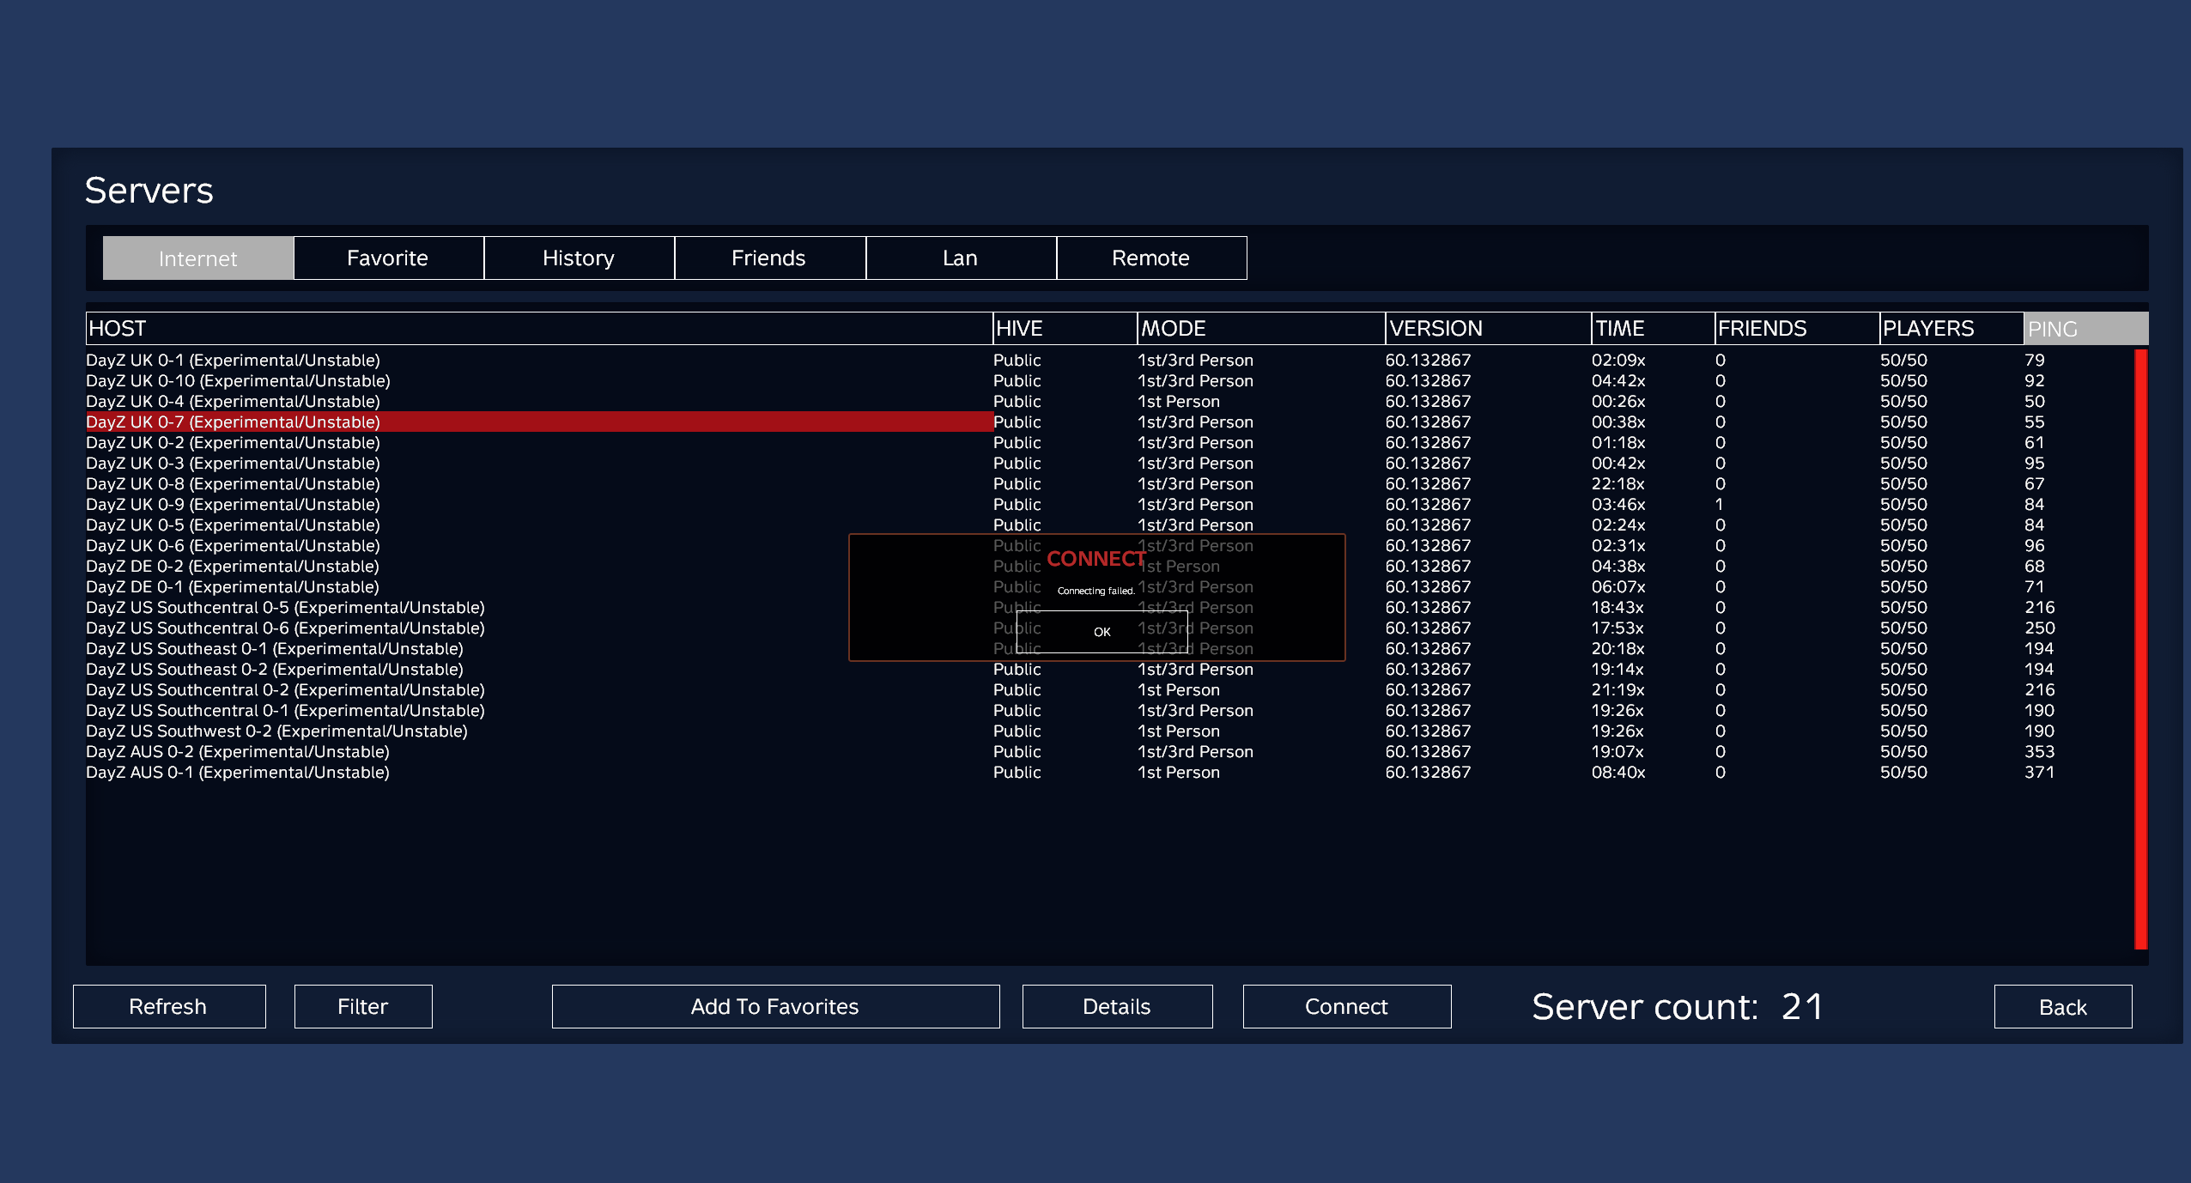Click ping value 353 for AUS 0-2
This screenshot has height=1183, width=2191.
2040,752
